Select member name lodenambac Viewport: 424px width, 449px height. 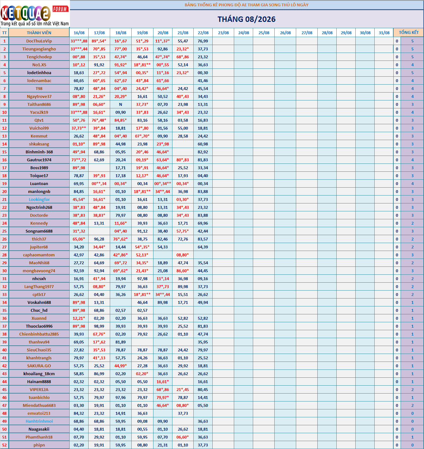tap(39, 80)
